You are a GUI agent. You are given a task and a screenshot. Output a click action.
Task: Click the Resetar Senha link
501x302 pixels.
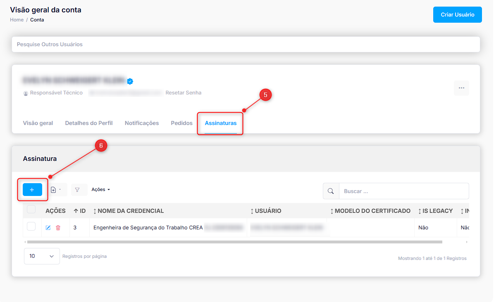184,93
